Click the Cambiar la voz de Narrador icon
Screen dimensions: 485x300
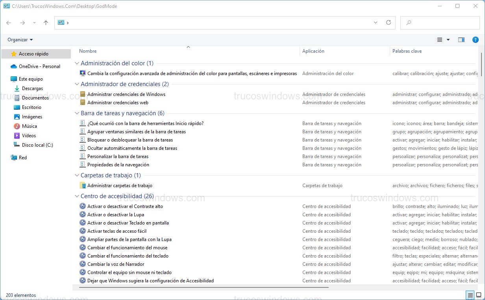[x=83, y=264]
